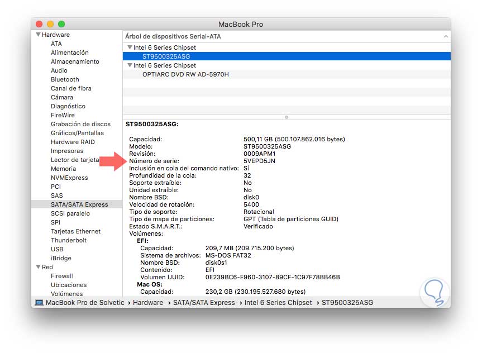Select Impresoras in sidebar
The height and width of the screenshot is (353, 482).
tap(67, 151)
